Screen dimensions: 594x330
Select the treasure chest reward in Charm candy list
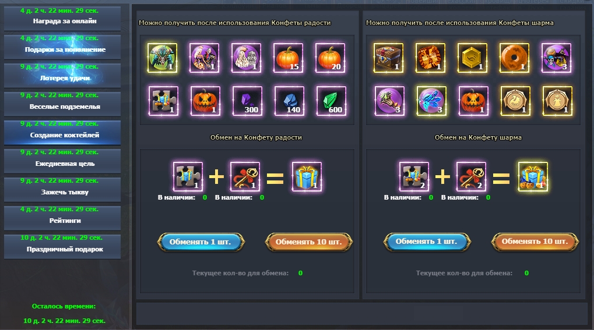pyautogui.click(x=388, y=58)
